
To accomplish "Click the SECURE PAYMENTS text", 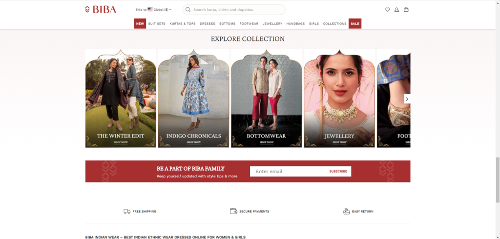I will pyautogui.click(x=254, y=212).
